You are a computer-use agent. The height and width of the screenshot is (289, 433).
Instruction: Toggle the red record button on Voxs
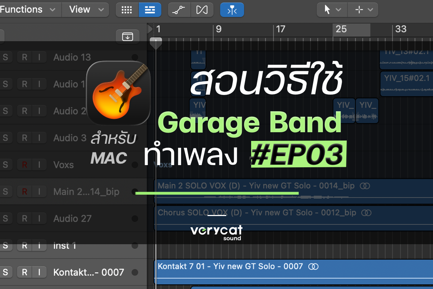(x=25, y=165)
